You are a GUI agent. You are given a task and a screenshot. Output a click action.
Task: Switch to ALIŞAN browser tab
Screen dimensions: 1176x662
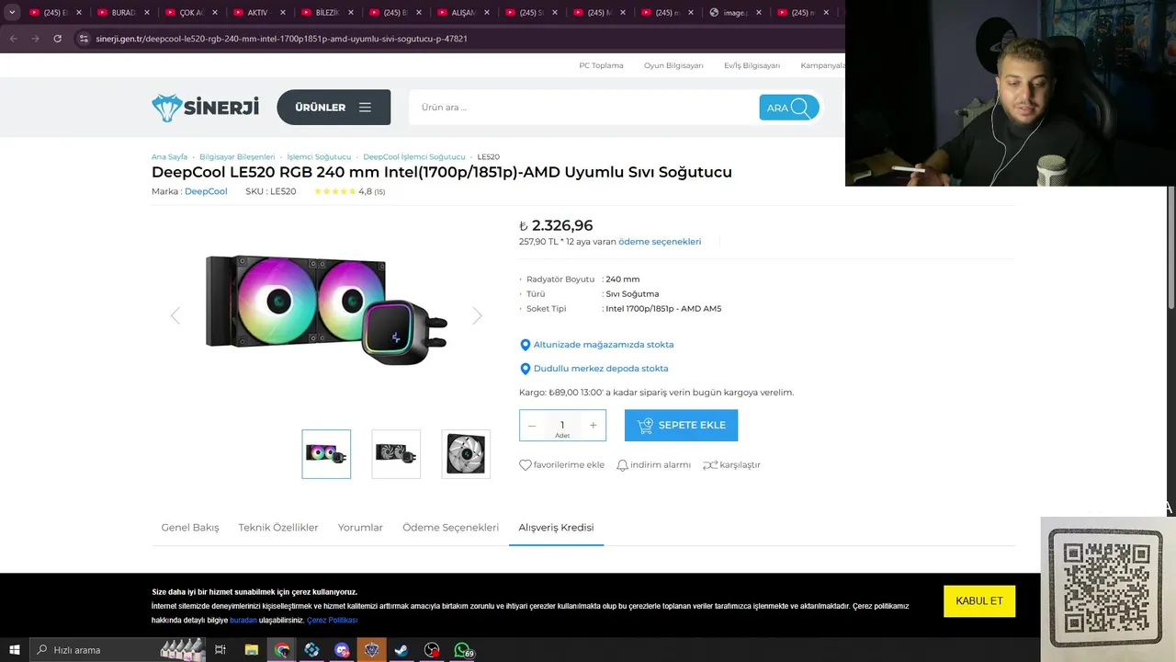tap(464, 13)
